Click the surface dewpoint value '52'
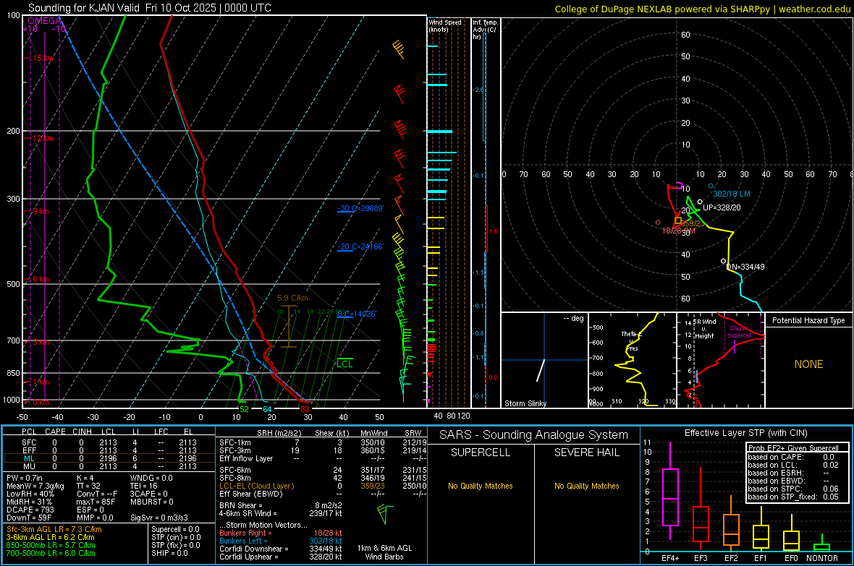Image resolution: width=854 pixels, height=566 pixels. pos(244,409)
